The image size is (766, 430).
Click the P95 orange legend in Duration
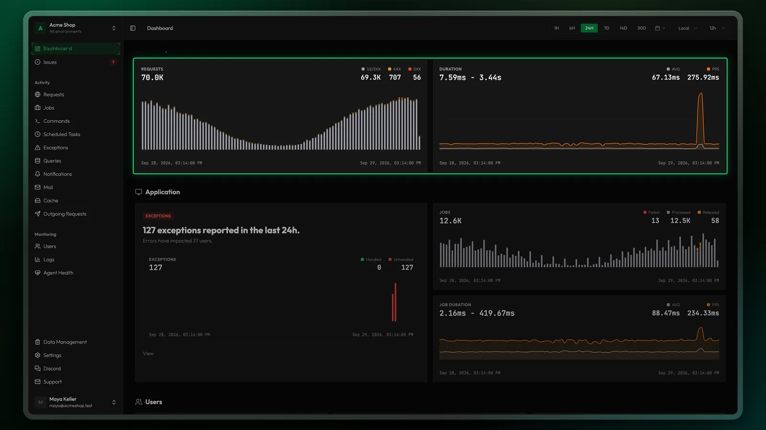coord(713,69)
